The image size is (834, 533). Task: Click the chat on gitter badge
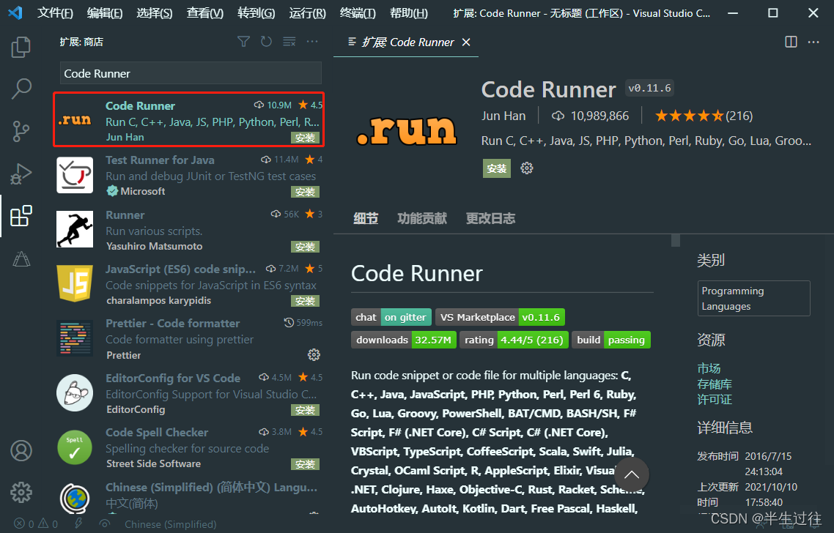tap(391, 317)
